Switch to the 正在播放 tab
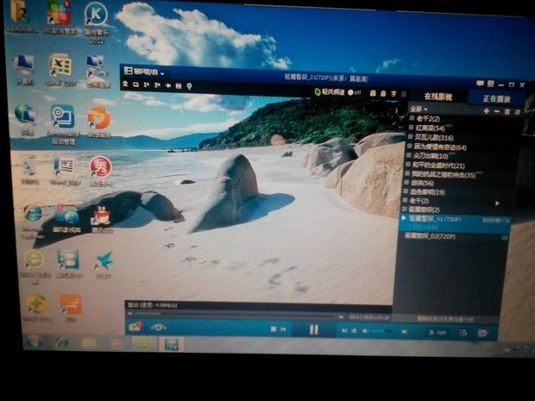 (x=497, y=98)
